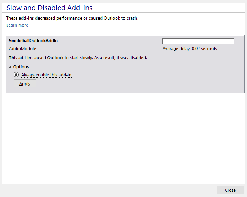Open the Learn more link
Image resolution: width=247 pixels, height=197 pixels.
(x=17, y=25)
